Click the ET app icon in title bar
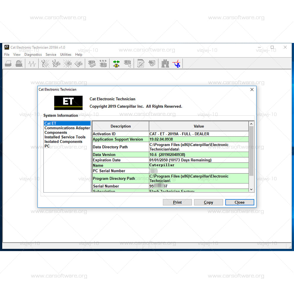Image resolution: width=294 pixels, height=294 pixels. point(7,47)
